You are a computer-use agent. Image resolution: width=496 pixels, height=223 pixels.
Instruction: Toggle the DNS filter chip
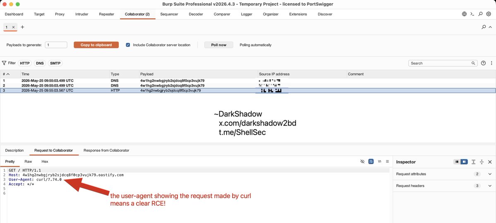(40, 63)
